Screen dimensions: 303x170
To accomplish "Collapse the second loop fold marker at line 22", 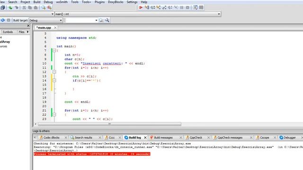I will (54, 115).
